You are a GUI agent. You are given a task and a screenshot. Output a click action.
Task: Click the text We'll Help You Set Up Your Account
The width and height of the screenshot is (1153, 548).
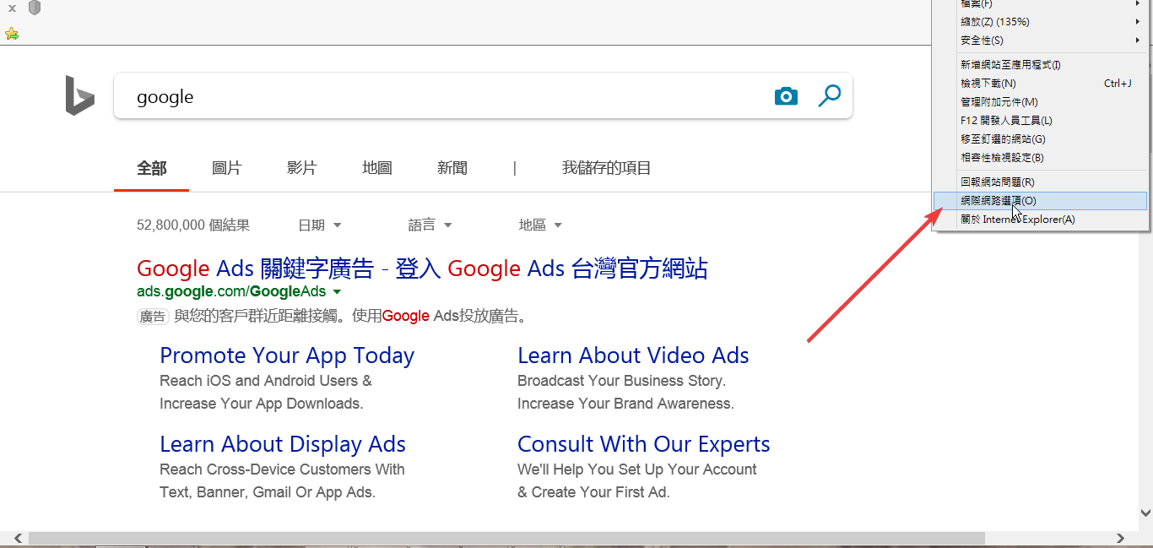tap(637, 469)
